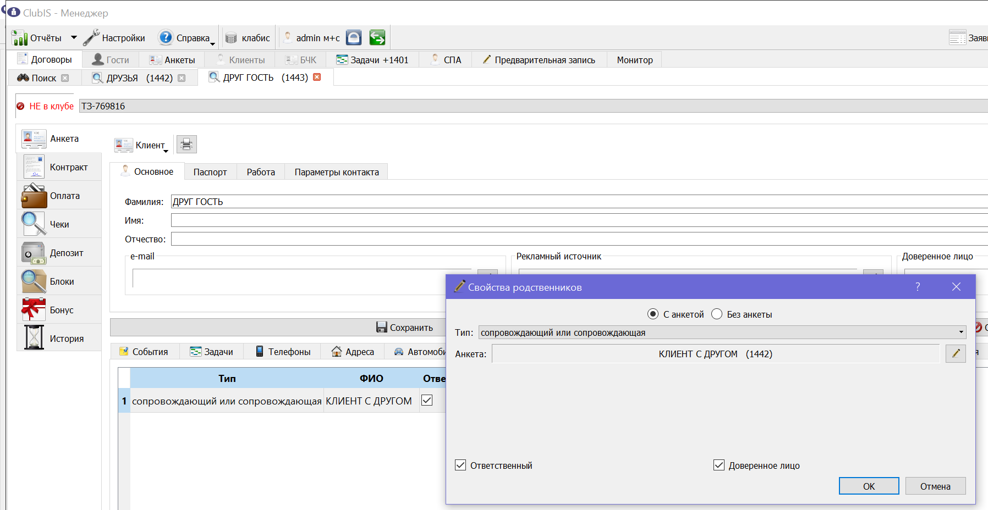Click the lock icon in top toolbar
The height and width of the screenshot is (510, 988).
tap(354, 37)
